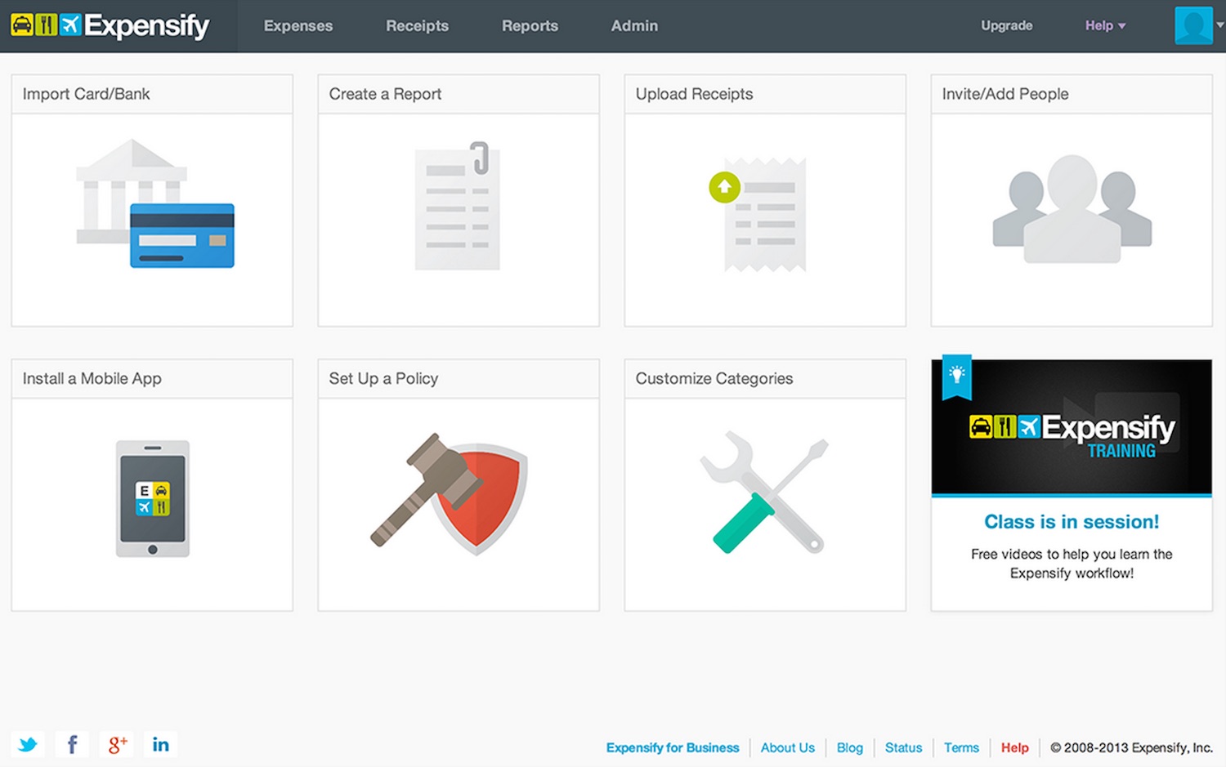Open the Admin section
The height and width of the screenshot is (767, 1226).
pos(634,26)
